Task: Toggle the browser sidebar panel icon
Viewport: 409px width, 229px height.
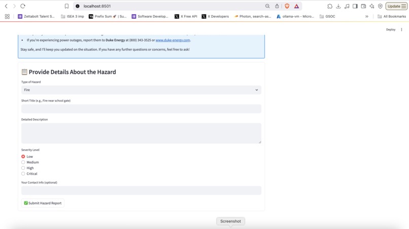Action: (355, 6)
